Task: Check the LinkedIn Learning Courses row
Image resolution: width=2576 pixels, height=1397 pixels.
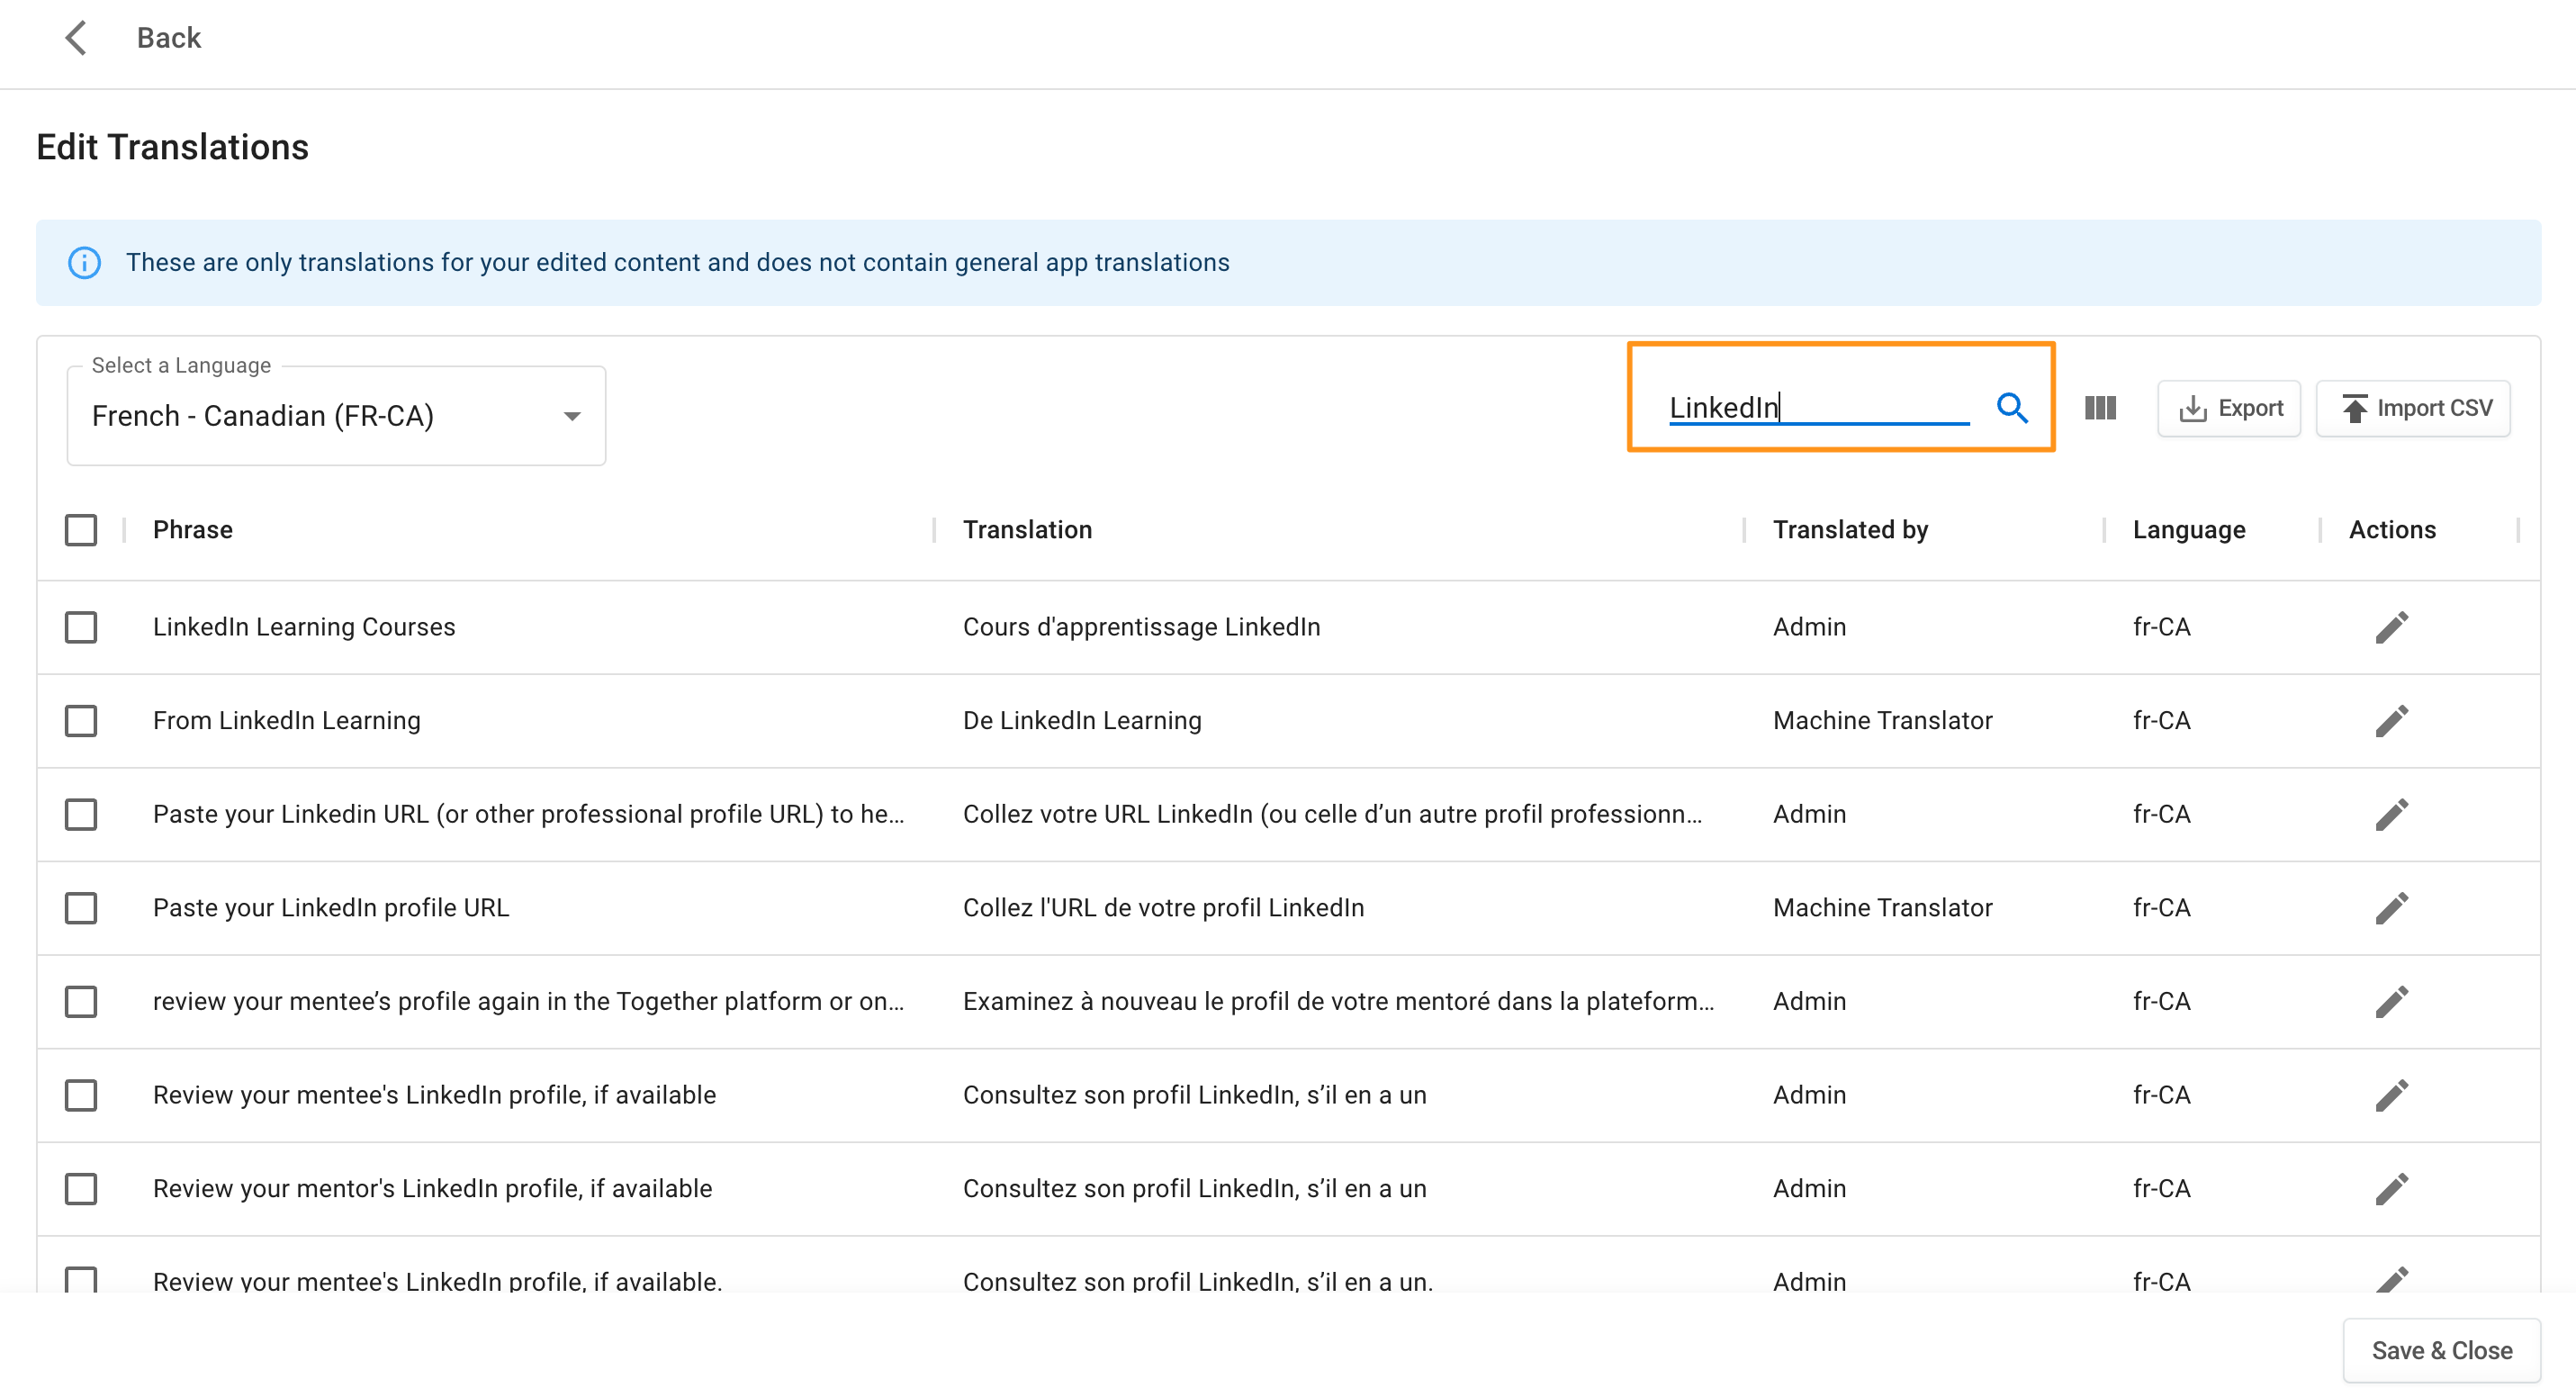Action: click(x=81, y=627)
